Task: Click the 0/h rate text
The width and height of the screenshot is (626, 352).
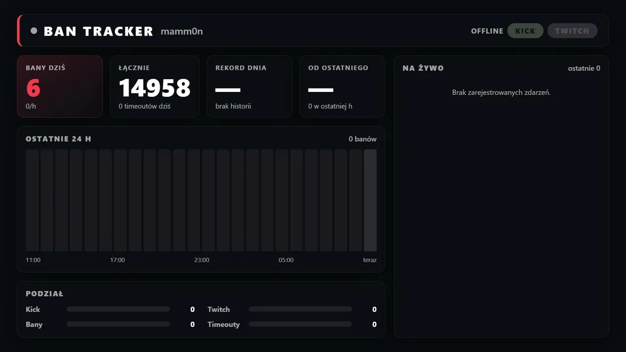Action: click(x=31, y=106)
